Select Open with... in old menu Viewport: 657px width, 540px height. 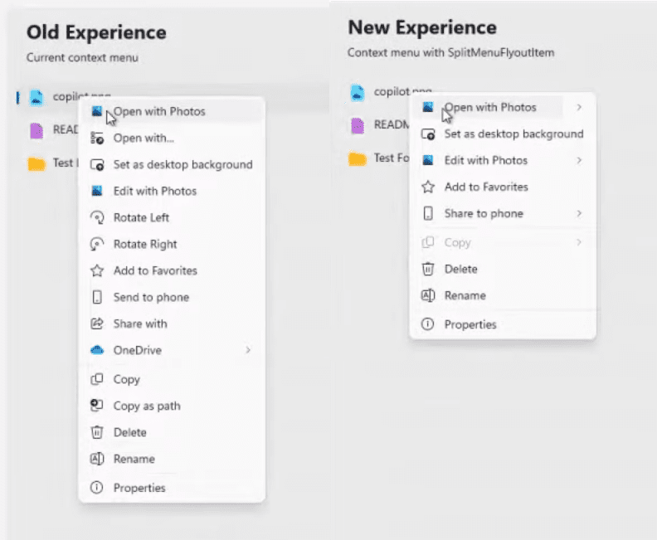point(173,138)
